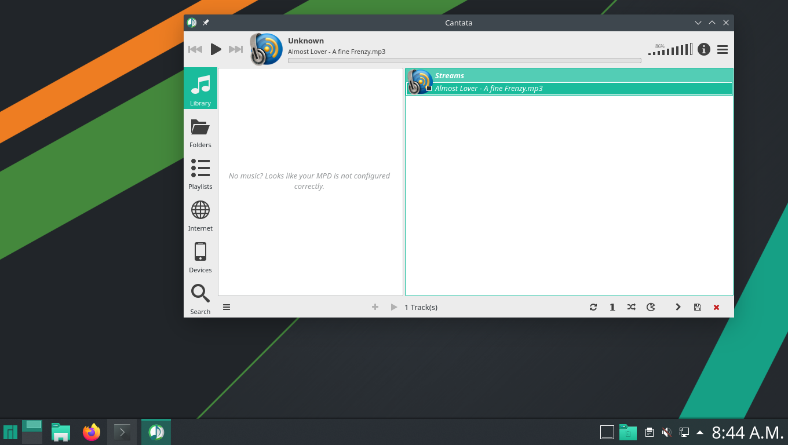Select the Almost Lover queue entry
788x445 pixels.
tap(569, 89)
